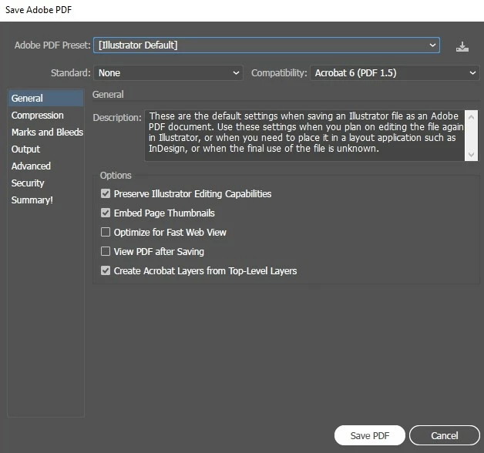Show the Advanced settings section

tap(45, 166)
